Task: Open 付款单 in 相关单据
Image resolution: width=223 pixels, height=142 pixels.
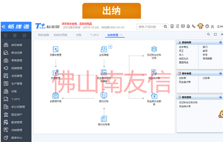Action: tap(206, 78)
